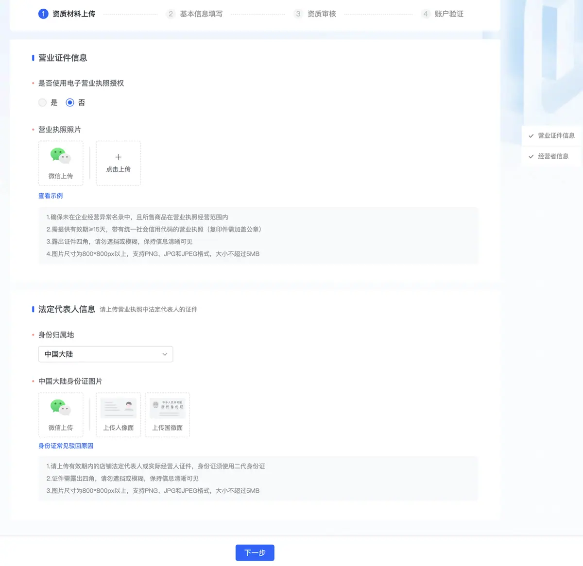
Task: Click the plus icon to upload license
Action: click(x=118, y=157)
